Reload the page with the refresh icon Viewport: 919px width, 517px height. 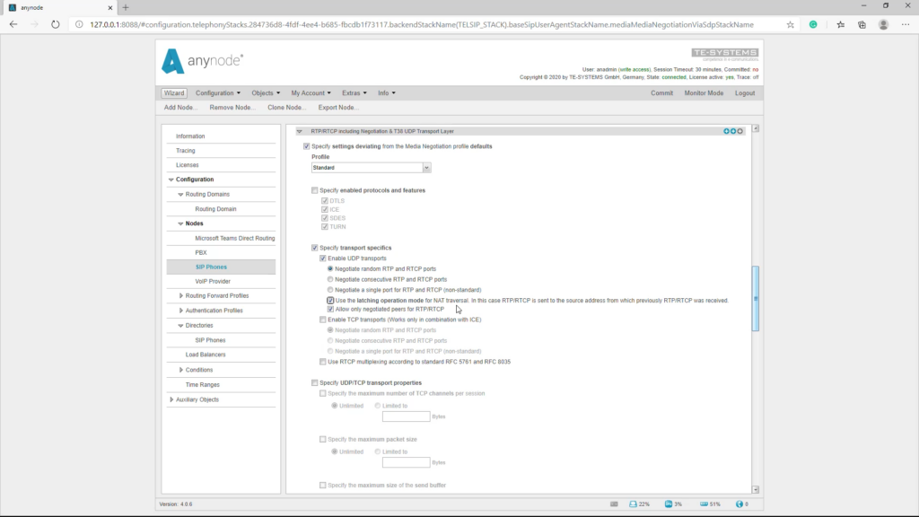coord(55,24)
